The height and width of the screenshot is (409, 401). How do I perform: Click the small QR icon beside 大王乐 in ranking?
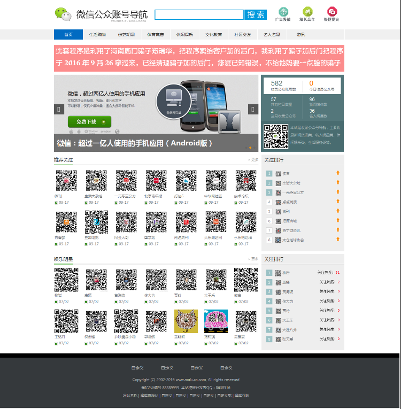[x=278, y=320]
